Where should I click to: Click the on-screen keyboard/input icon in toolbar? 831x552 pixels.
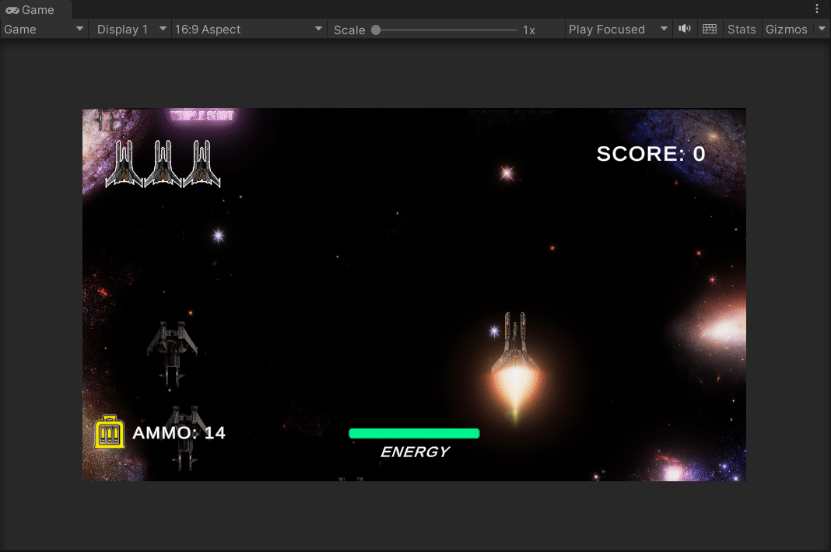point(709,29)
